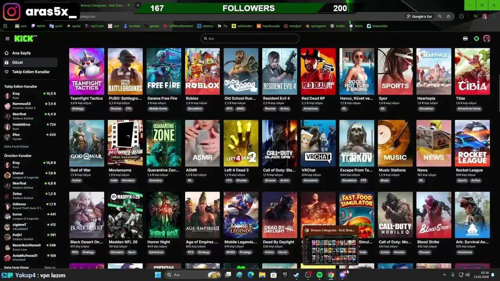Show hidden system tray icons chevron

pos(444,275)
